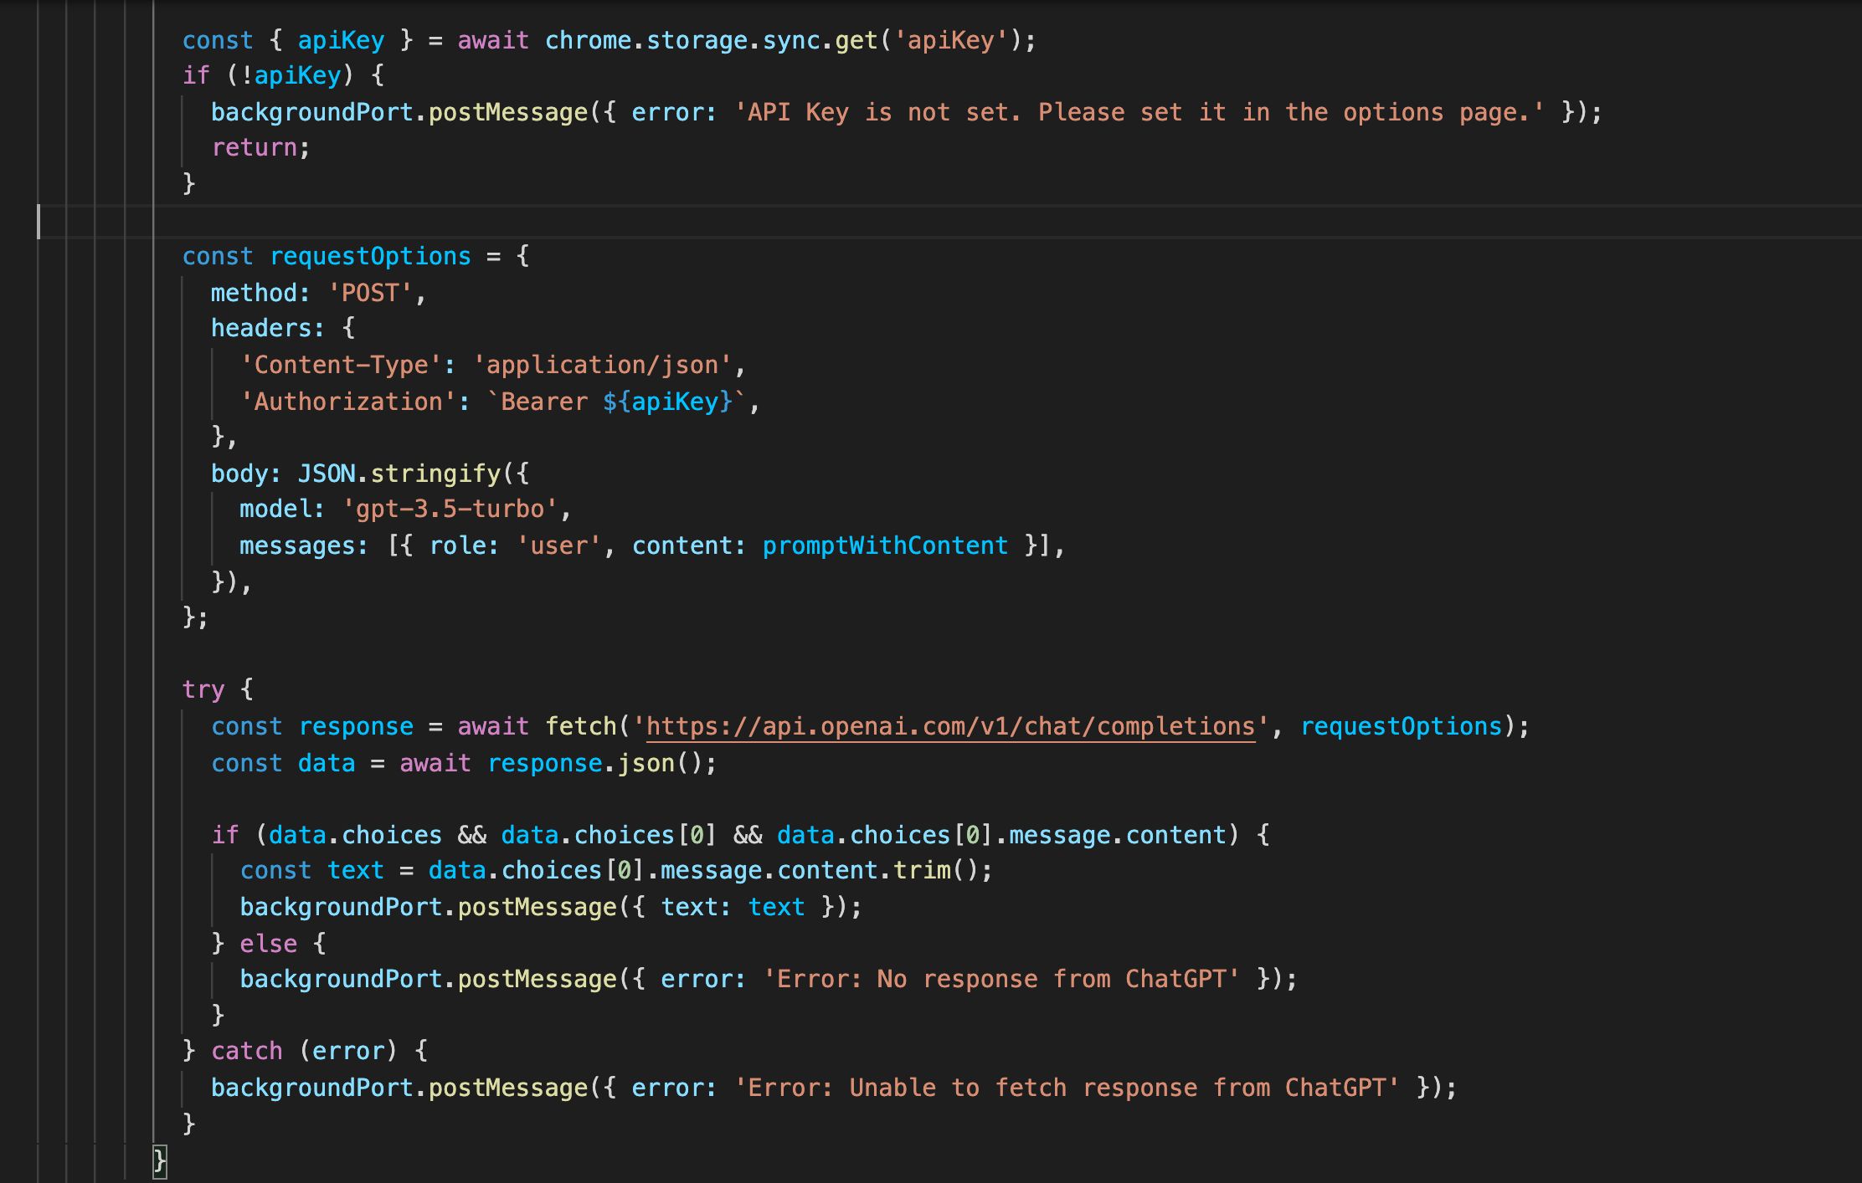Image resolution: width=1862 pixels, height=1183 pixels.
Task: Click the 'POST' string value
Action: coord(370,293)
